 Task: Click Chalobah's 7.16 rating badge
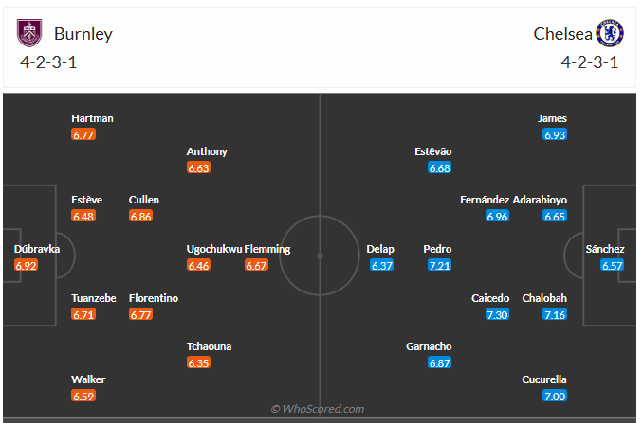(x=555, y=314)
